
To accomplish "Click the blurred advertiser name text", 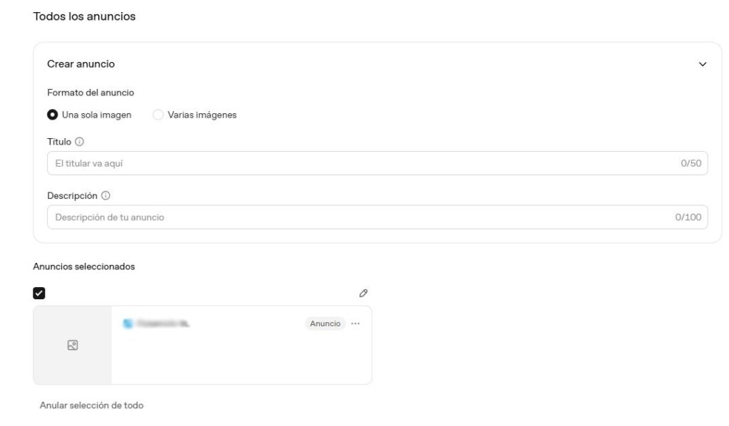I will tap(163, 323).
